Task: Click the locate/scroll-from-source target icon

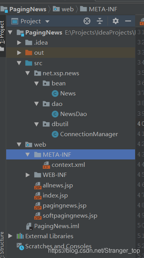Action: (87, 21)
